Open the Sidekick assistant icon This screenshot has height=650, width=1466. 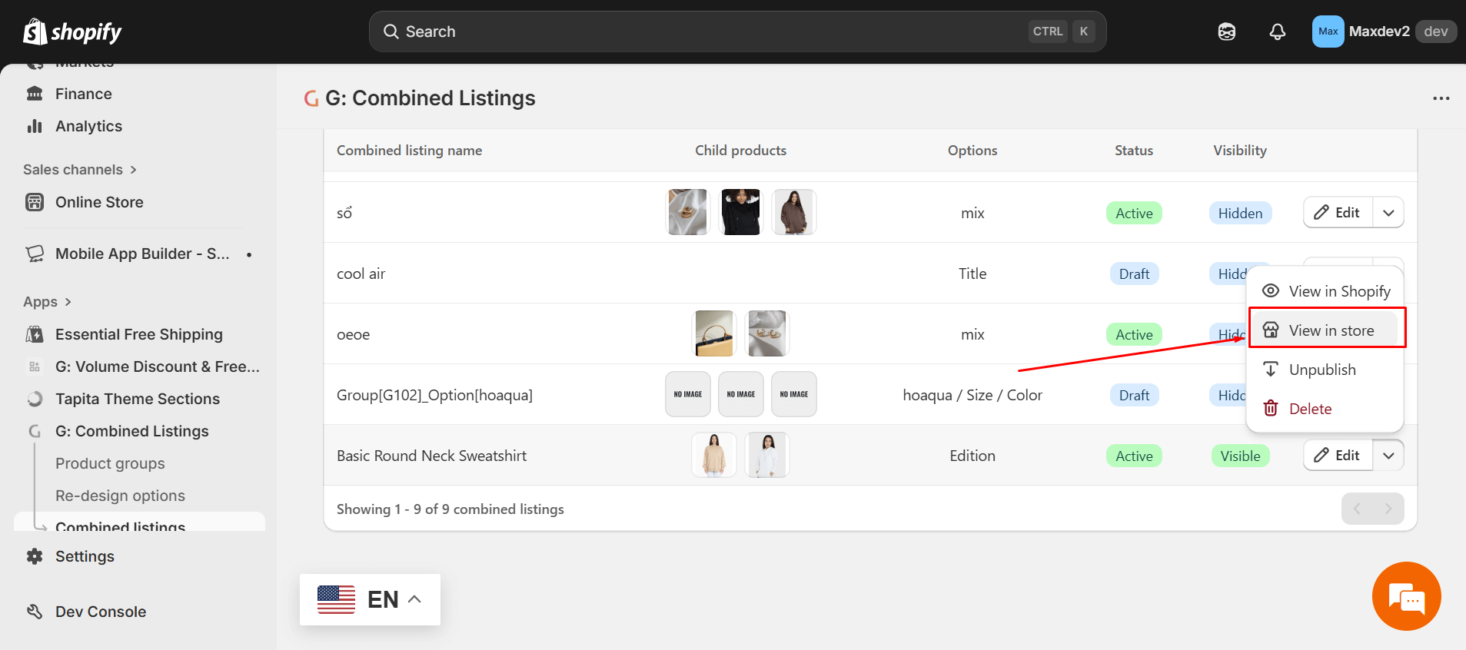point(1227,32)
